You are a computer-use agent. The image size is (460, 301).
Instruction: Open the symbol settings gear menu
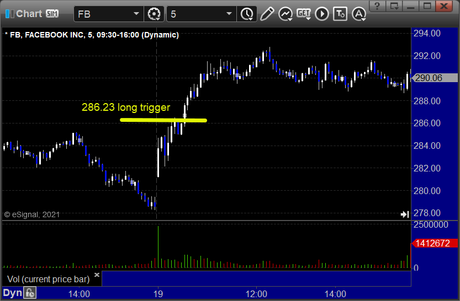tap(154, 14)
